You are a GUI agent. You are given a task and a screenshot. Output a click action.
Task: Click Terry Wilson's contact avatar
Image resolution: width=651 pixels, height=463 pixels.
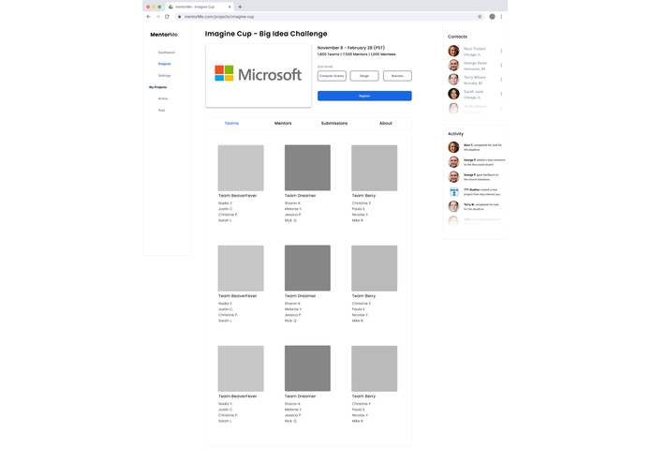coord(453,80)
